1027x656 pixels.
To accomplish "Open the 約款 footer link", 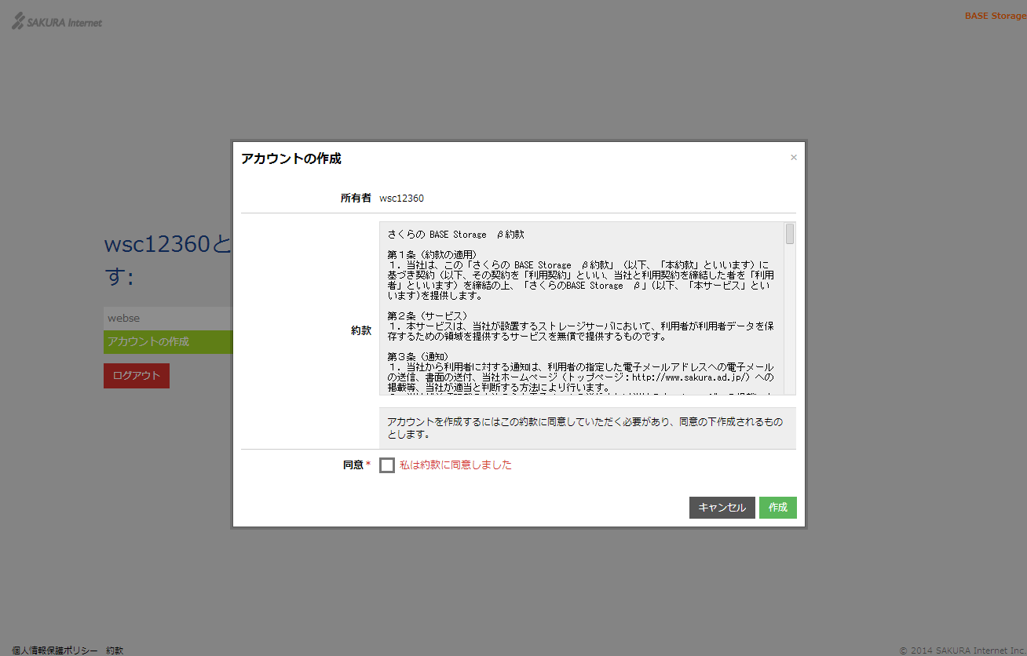I will [x=115, y=651].
